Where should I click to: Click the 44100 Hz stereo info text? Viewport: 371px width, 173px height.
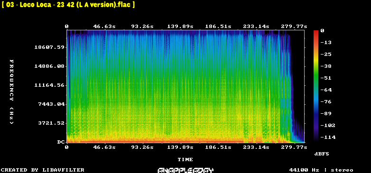321,170
